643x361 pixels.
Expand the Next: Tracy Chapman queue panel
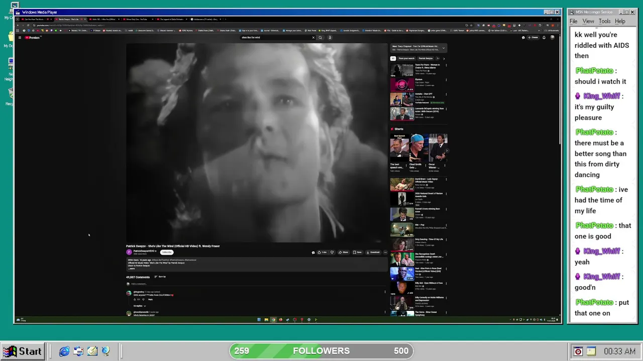[x=443, y=48]
